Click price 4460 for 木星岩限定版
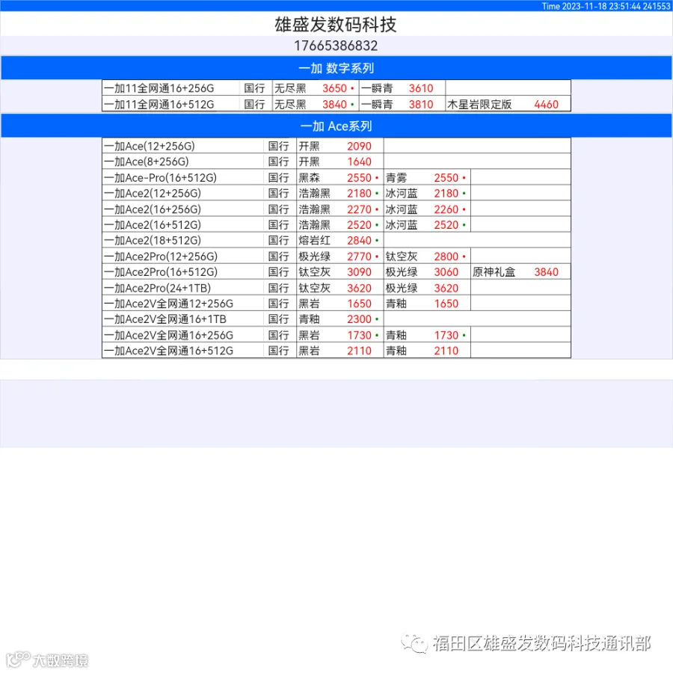This screenshot has width=673, height=673. click(546, 104)
